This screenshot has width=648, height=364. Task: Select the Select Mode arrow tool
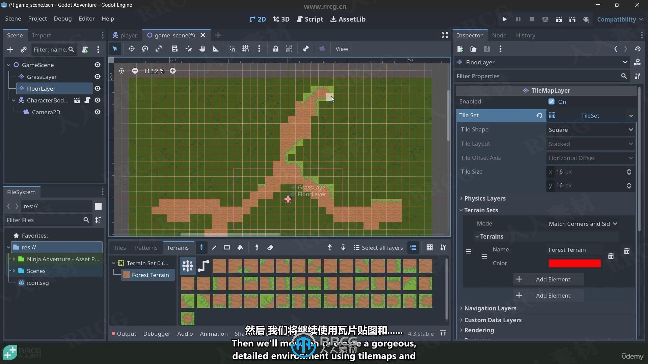point(115,49)
